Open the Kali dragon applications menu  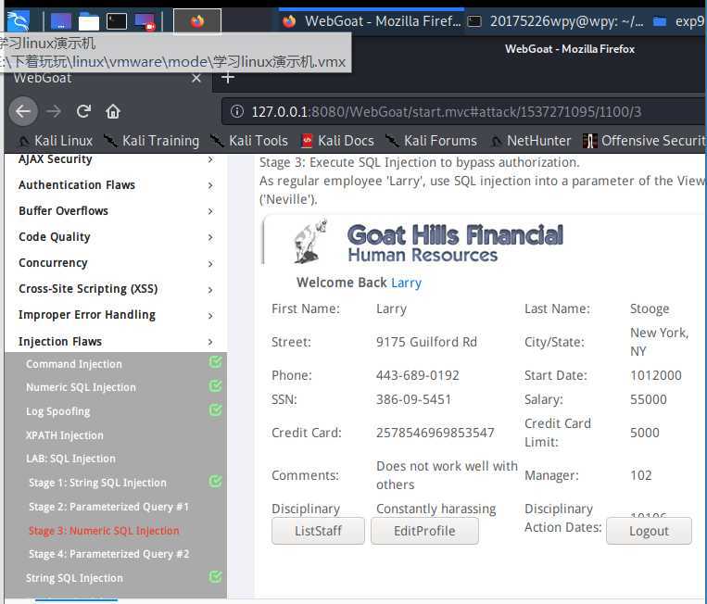tap(18, 20)
